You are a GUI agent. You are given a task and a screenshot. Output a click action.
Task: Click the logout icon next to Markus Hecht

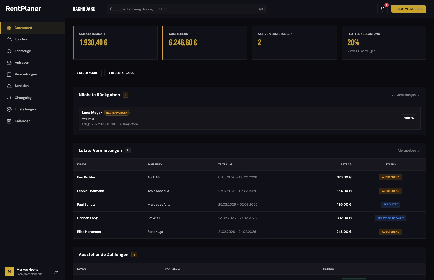coord(56,271)
